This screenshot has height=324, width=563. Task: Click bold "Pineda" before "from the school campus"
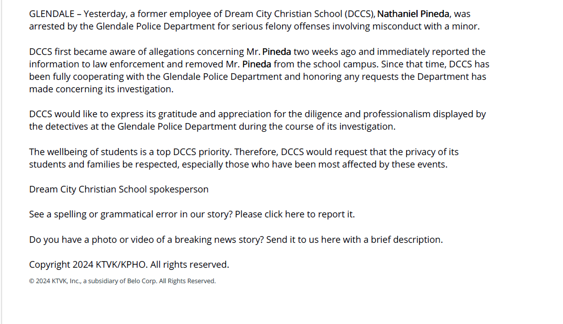[x=257, y=64]
